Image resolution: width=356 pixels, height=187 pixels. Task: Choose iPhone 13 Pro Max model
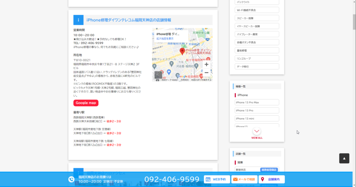point(257,102)
